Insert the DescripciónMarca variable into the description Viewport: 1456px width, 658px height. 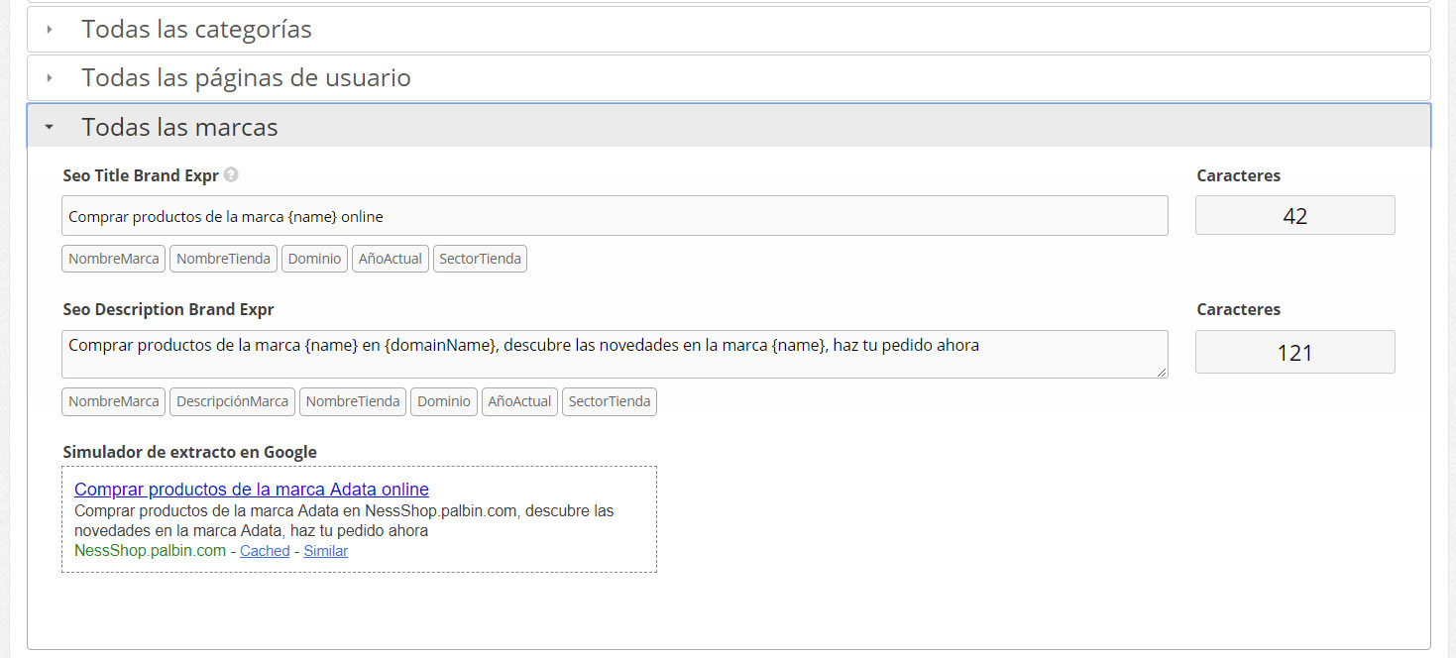[232, 401]
